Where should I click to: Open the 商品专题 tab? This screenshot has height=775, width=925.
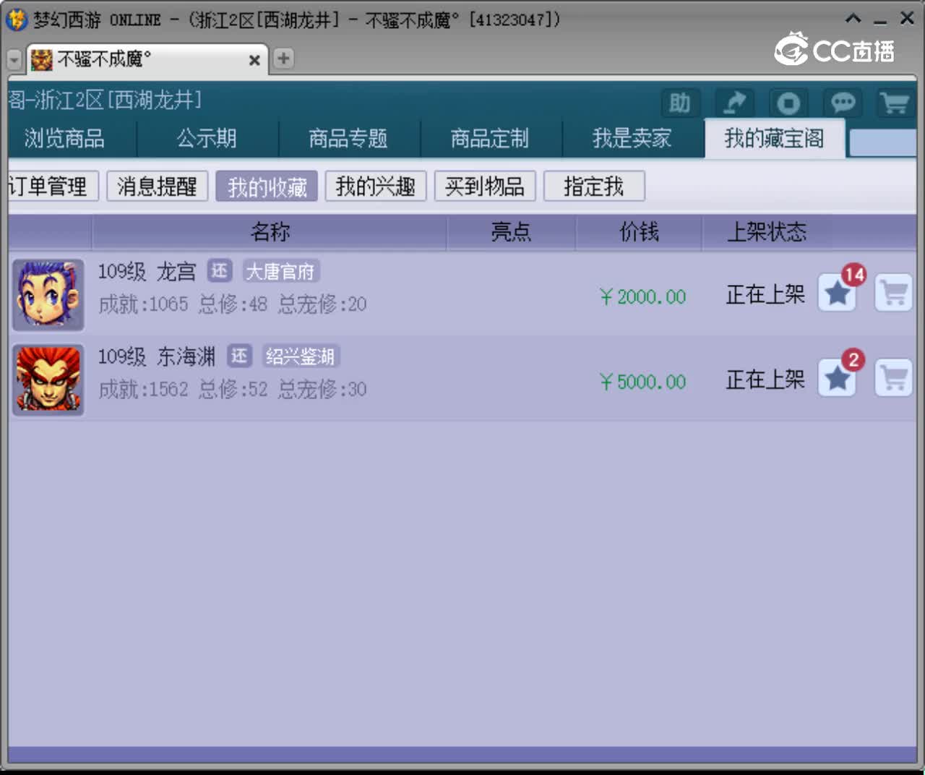tap(348, 138)
